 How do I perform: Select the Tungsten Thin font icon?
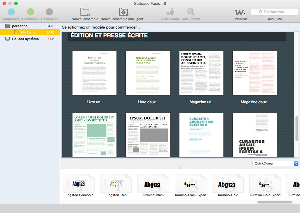(x=116, y=183)
